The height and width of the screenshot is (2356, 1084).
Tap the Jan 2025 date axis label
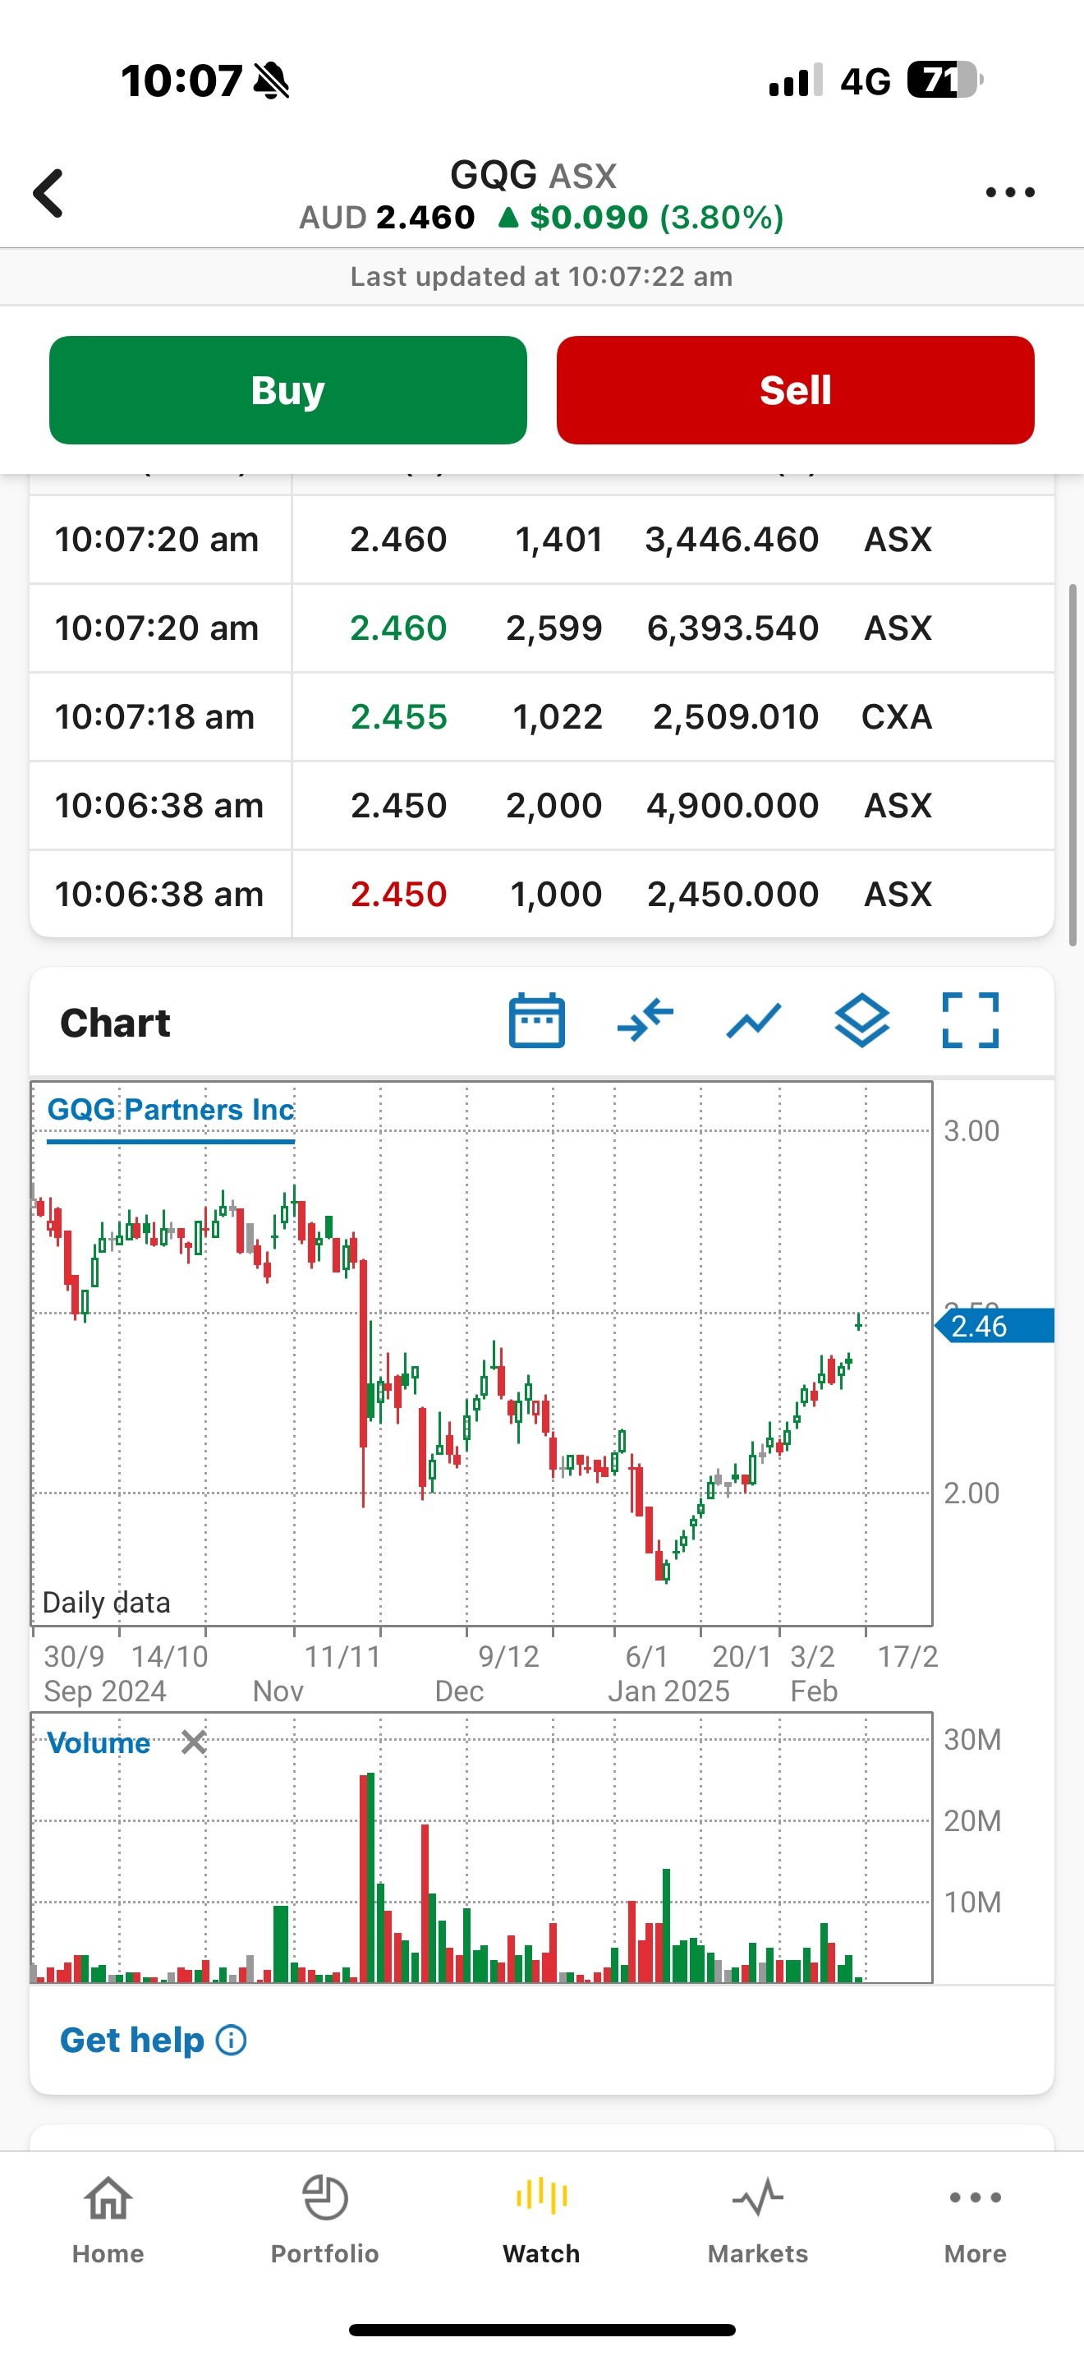(669, 1691)
